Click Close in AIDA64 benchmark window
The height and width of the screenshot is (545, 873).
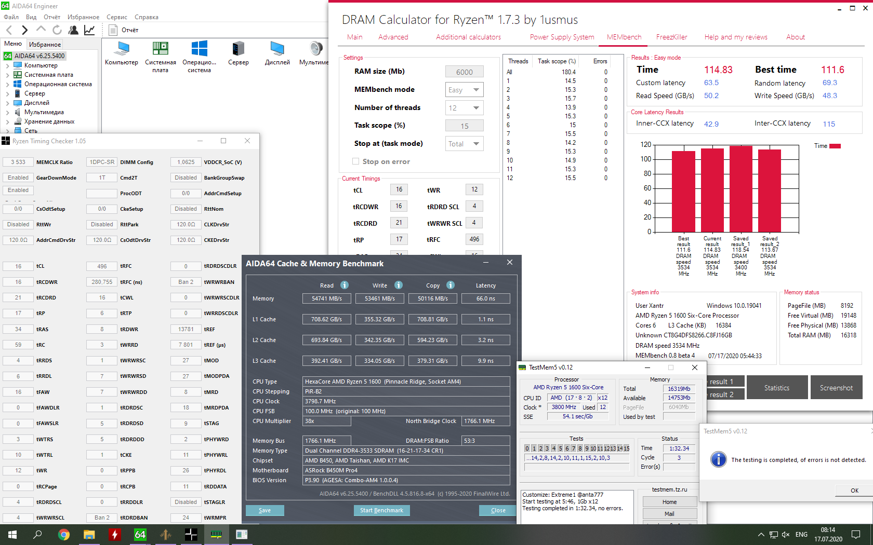pyautogui.click(x=498, y=510)
